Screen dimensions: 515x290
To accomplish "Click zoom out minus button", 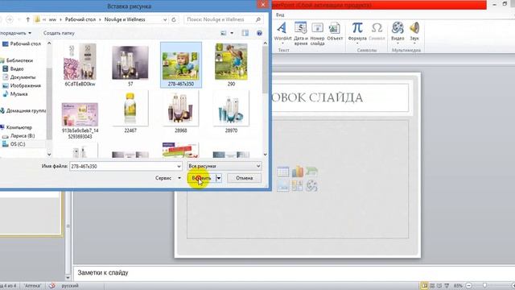I will (x=469, y=286).
